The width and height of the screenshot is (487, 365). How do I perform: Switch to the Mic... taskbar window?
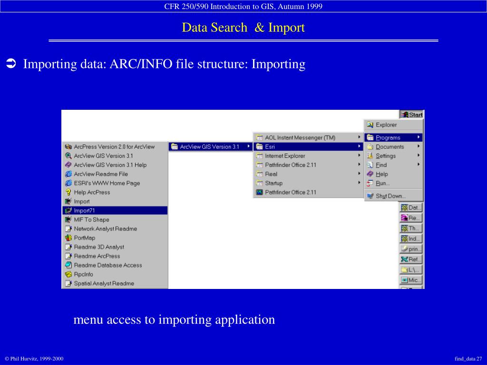click(x=411, y=280)
